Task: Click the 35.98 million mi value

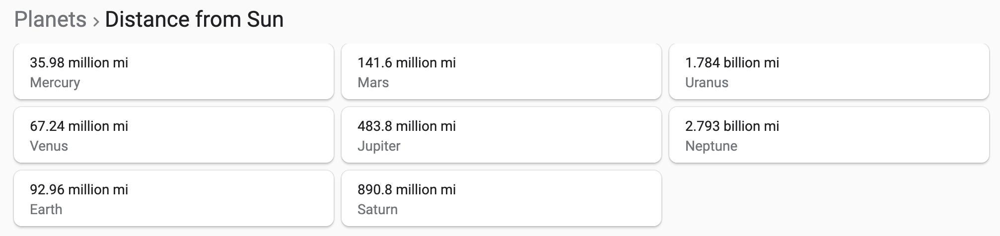Action: coord(79,62)
